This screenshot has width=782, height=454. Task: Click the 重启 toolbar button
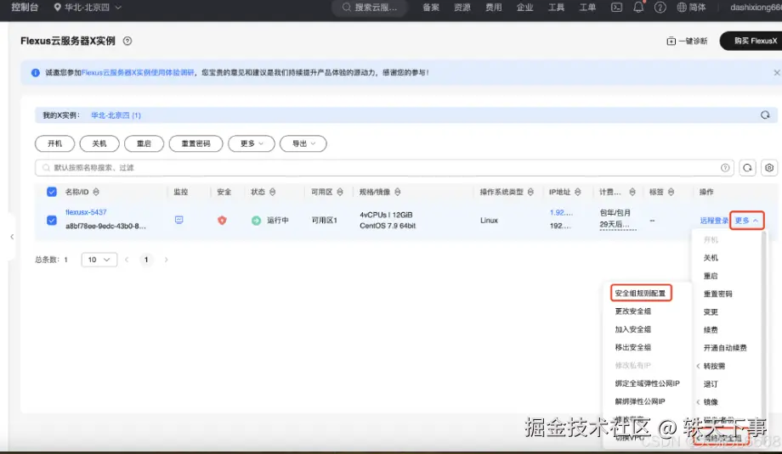click(x=144, y=143)
